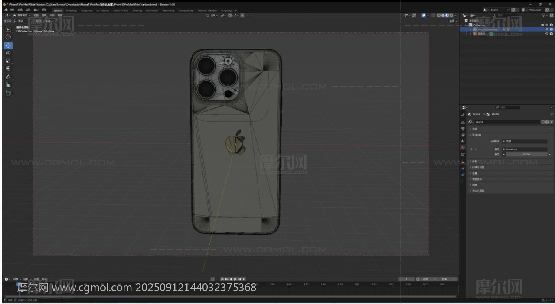Open the red World properties tab
This screenshot has width=555, height=304.
[x=463, y=147]
